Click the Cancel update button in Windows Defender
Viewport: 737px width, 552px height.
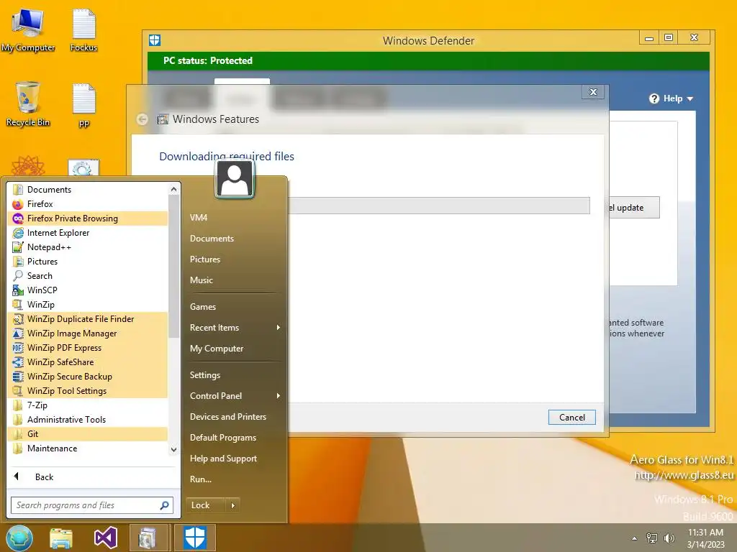(635, 208)
